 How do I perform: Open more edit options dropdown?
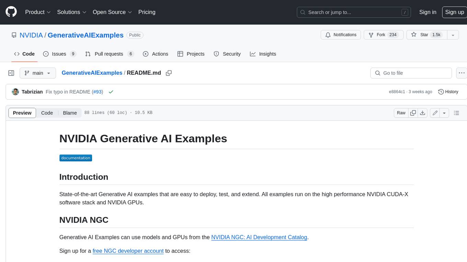click(x=444, y=113)
